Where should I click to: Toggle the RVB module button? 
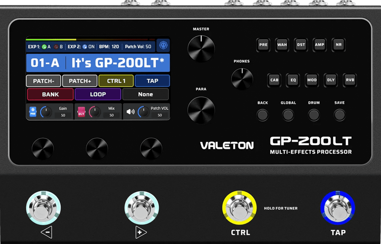pyautogui.click(x=350, y=80)
